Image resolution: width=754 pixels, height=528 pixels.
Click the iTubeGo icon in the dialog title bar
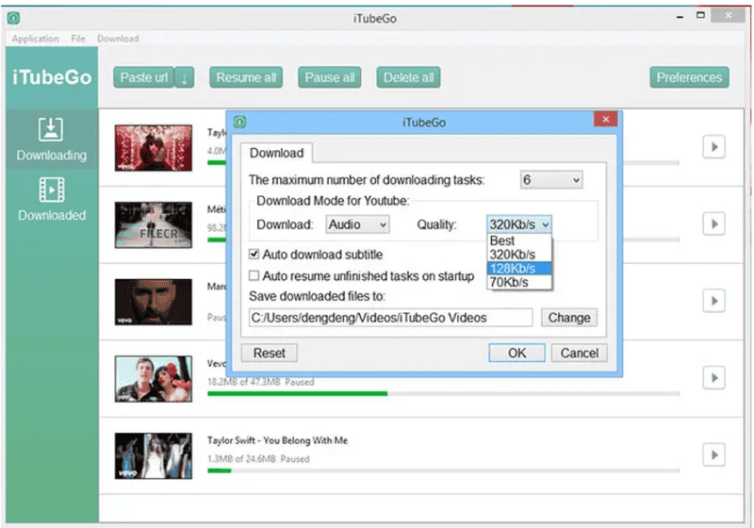coord(240,123)
